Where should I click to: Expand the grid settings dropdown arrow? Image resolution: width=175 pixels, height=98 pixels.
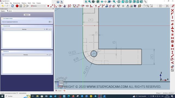(x=163, y=6)
